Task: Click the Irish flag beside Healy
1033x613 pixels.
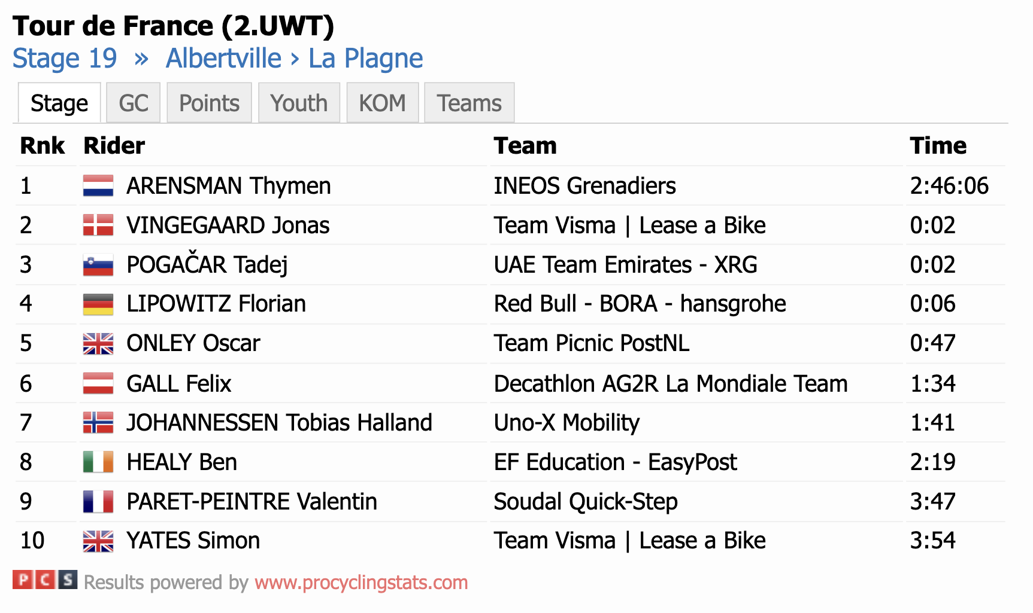Action: (98, 462)
